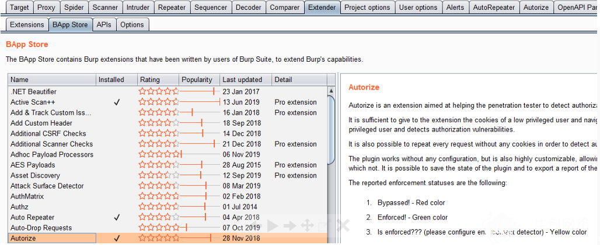The image size is (600, 245).
Task: Select Add & Track Custom Iss... row
Action: click(x=168, y=112)
